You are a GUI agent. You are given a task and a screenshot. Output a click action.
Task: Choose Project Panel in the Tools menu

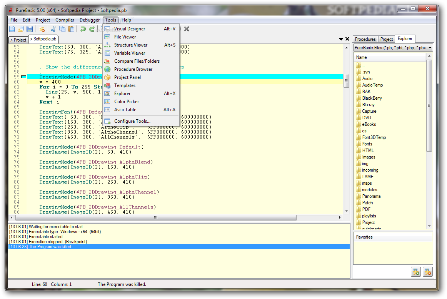tap(141, 77)
